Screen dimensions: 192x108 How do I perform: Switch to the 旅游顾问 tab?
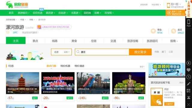click(x=152, y=41)
